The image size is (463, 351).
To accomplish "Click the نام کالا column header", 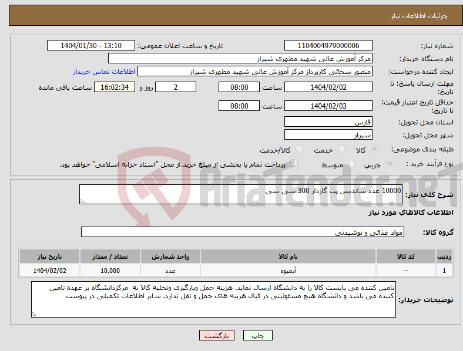I will pyautogui.click(x=288, y=256).
